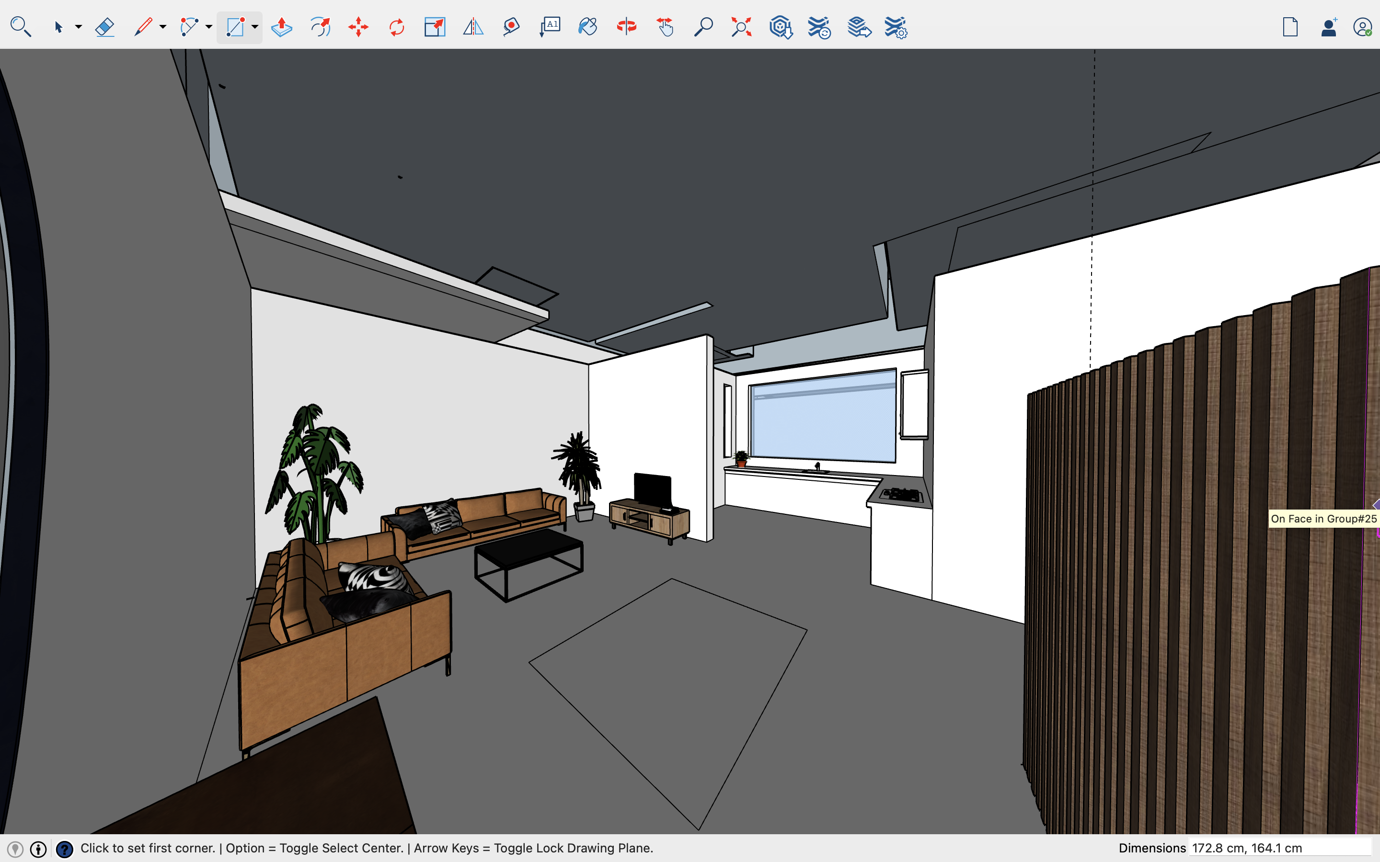Click the Dimensions measurement input field

click(1280, 848)
